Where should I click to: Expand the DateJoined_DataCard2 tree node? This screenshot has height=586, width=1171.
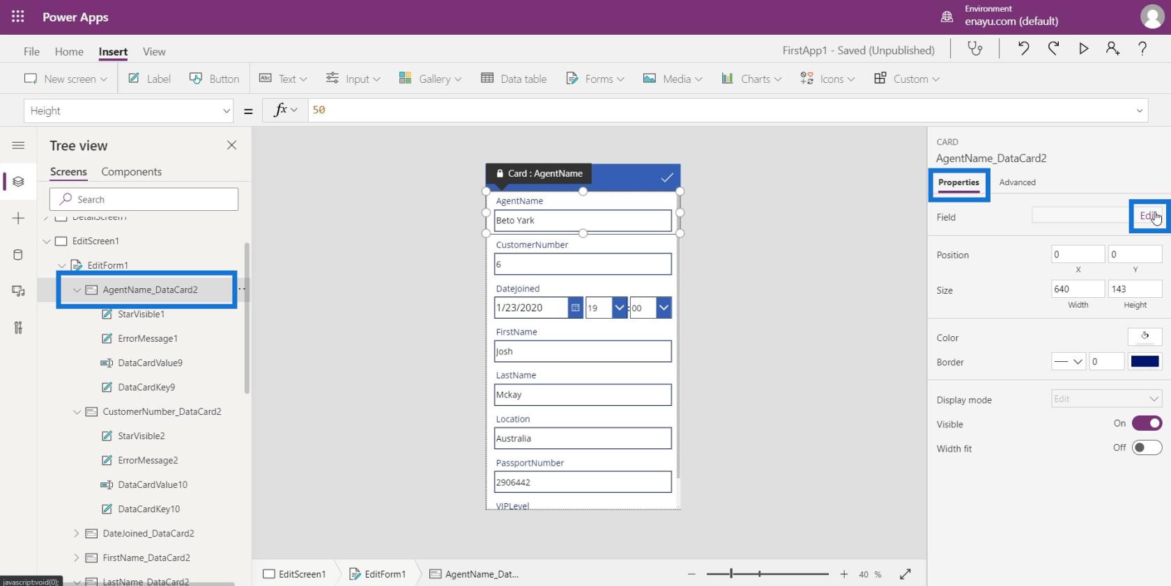(77, 534)
